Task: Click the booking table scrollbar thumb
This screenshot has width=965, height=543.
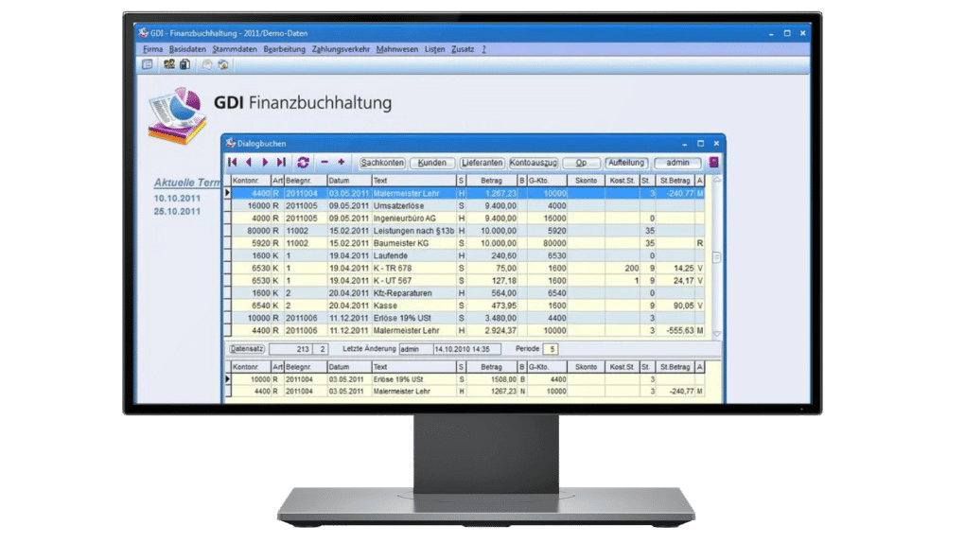Action: coord(717,256)
